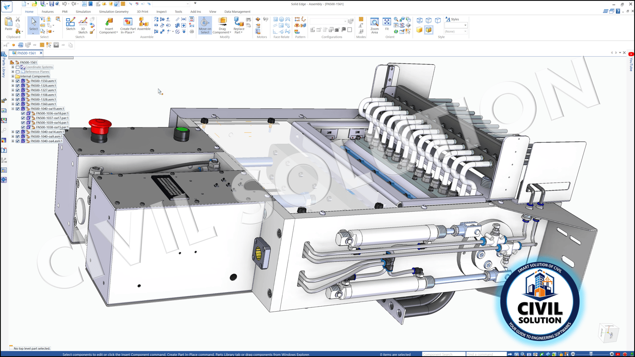
Task: Click the Find a command search box
Action: (x=486, y=354)
